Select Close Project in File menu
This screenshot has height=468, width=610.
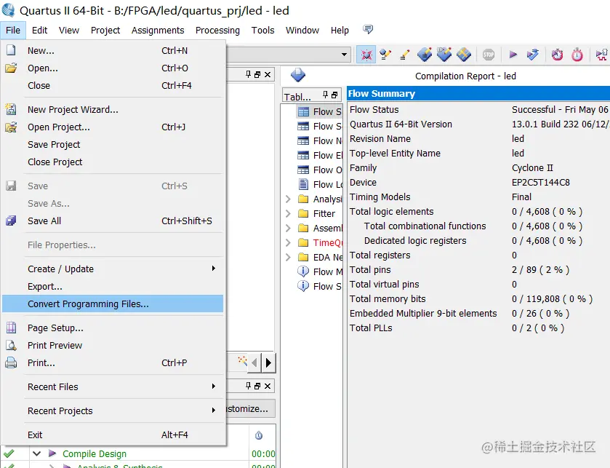(113, 162)
